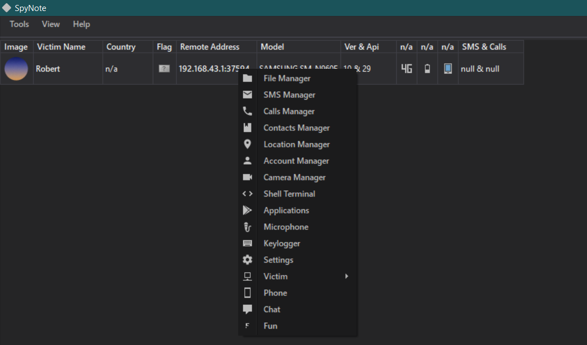The height and width of the screenshot is (345, 587).
Task: Select Contacts Manager option
Action: tap(298, 128)
